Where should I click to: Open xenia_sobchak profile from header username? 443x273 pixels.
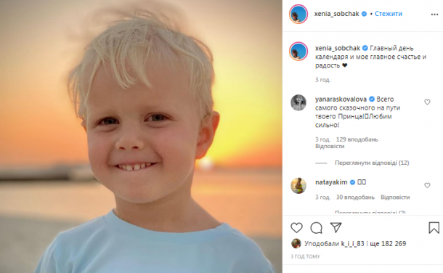click(x=336, y=14)
